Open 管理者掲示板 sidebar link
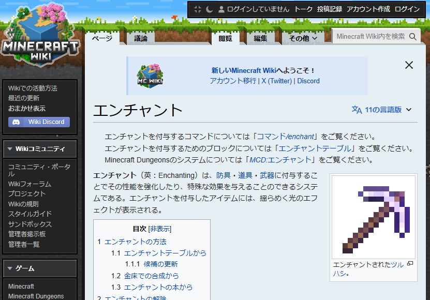 27,234
